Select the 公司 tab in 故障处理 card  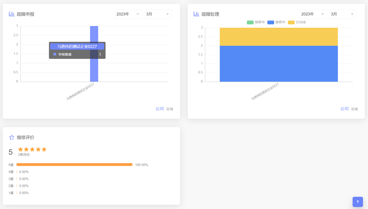(x=344, y=109)
